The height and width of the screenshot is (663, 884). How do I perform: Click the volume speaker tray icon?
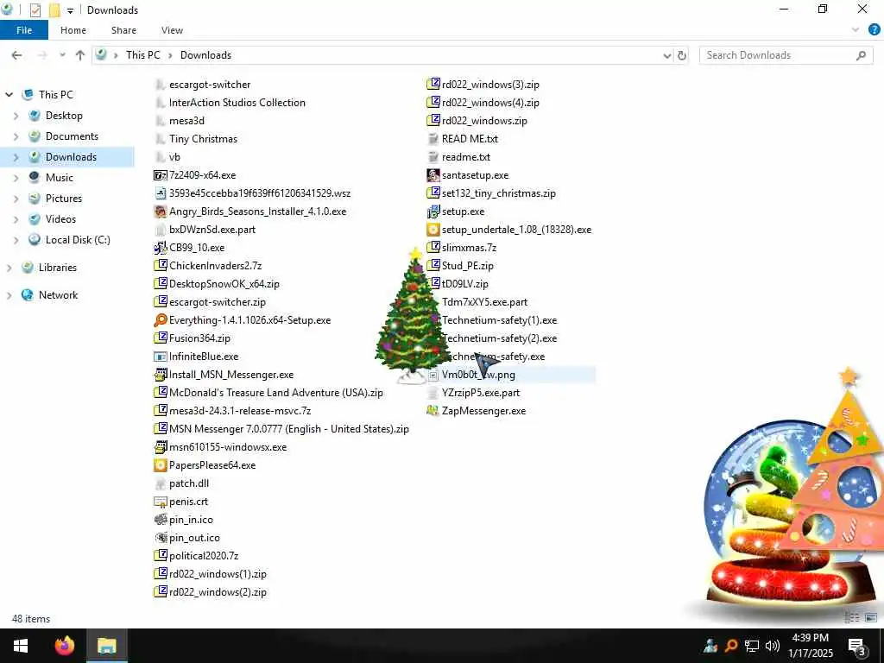[772, 646]
